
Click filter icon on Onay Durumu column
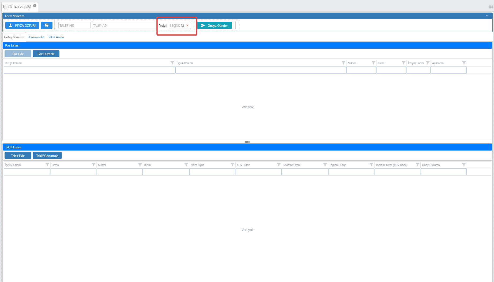(x=464, y=165)
